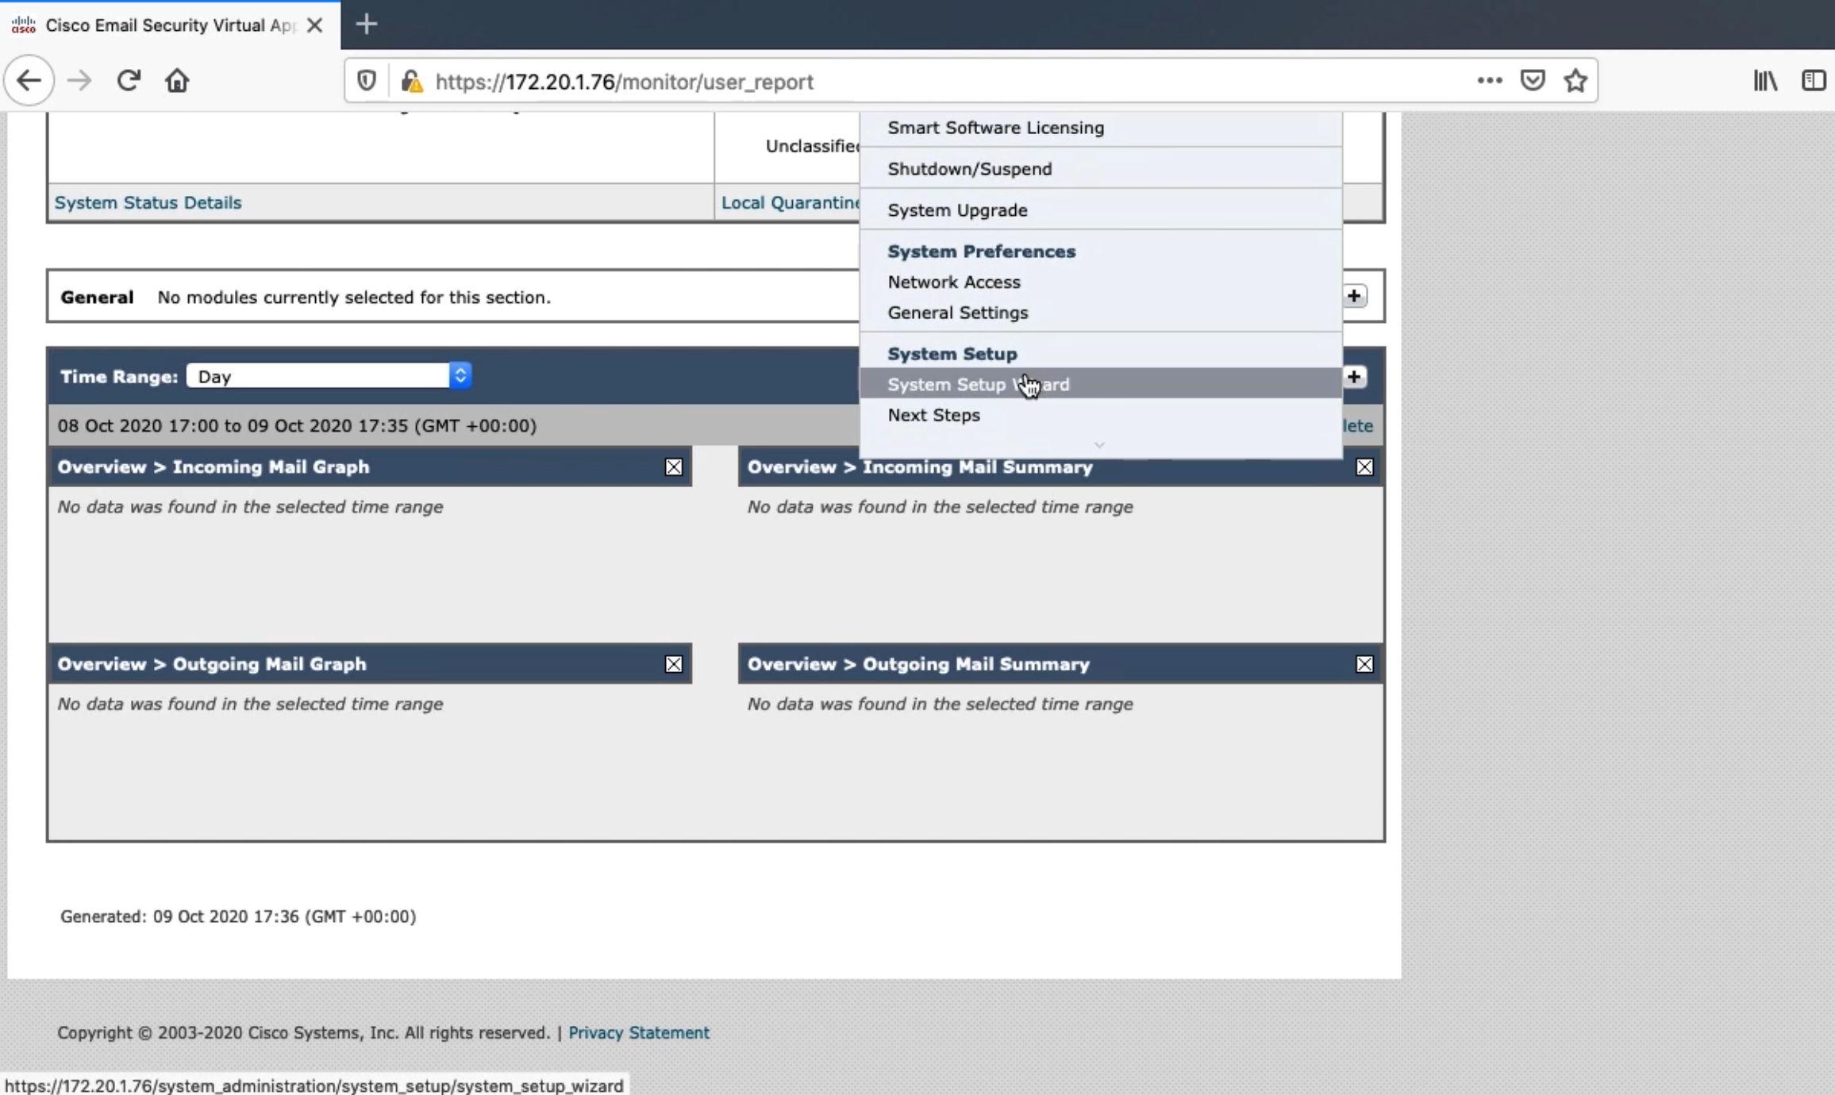Click the Generated timestamp text
The height and width of the screenshot is (1095, 1835).
[238, 916]
